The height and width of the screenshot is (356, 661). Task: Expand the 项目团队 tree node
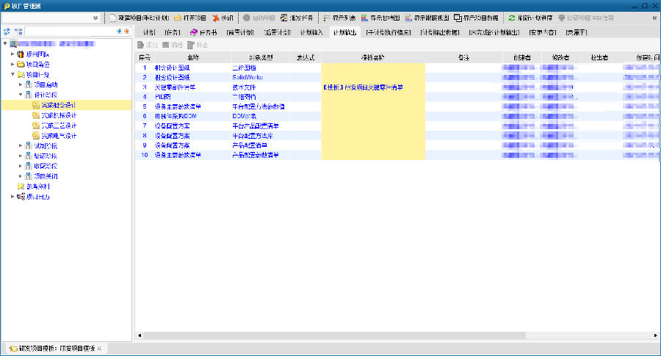[x=12, y=54]
